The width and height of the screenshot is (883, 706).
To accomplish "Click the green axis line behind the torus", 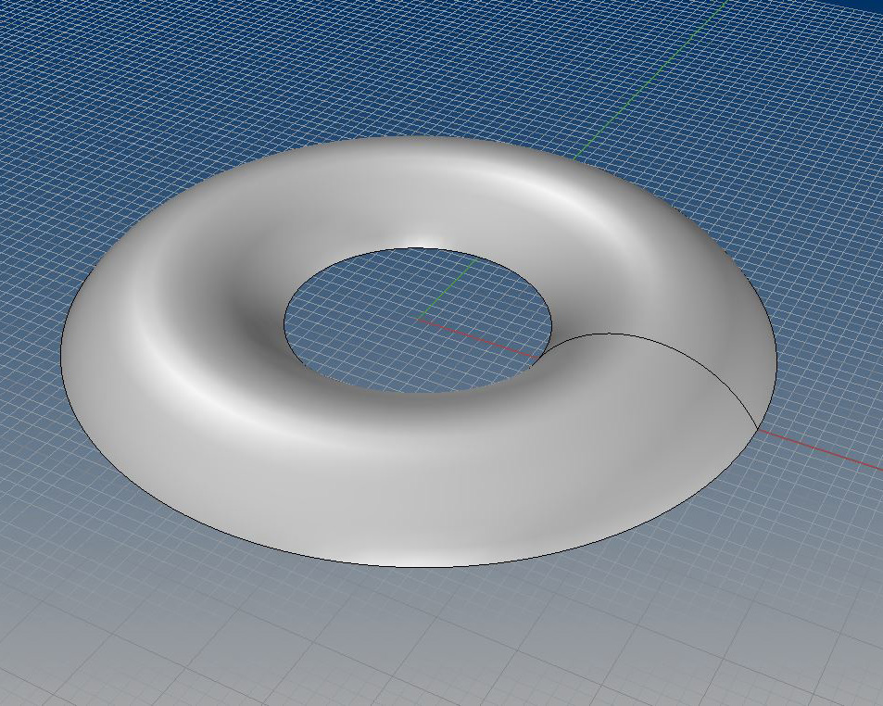I will pyautogui.click(x=630, y=113).
